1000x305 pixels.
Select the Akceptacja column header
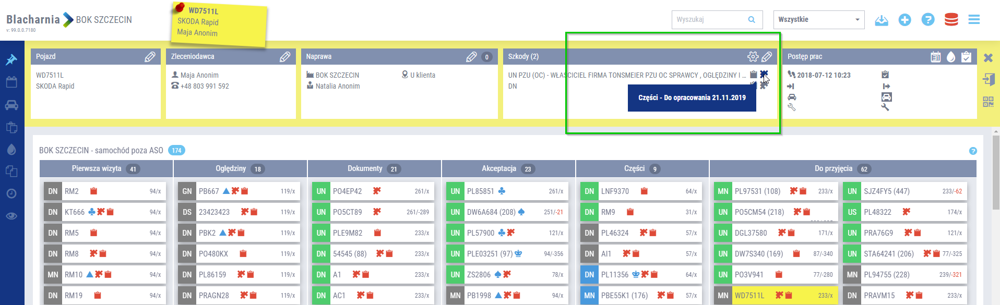(x=498, y=168)
